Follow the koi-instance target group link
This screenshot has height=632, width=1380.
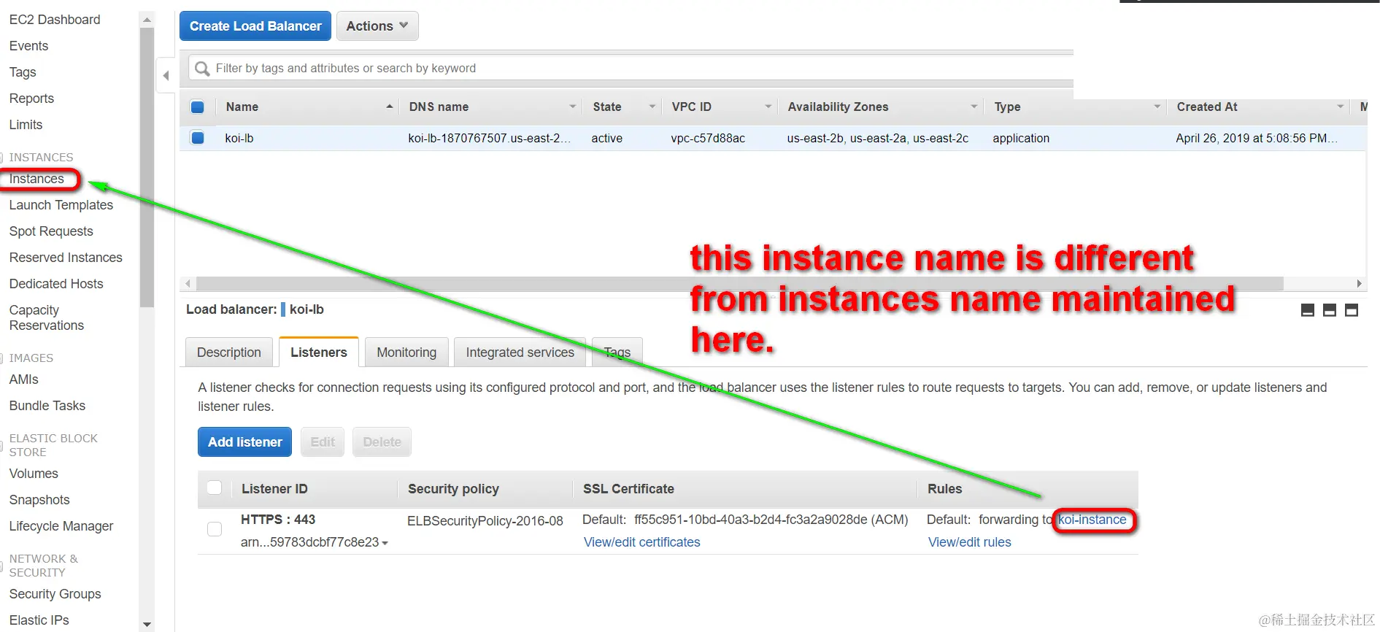pos(1092,520)
